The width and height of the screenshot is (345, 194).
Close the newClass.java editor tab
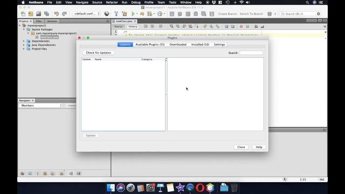coord(135,21)
